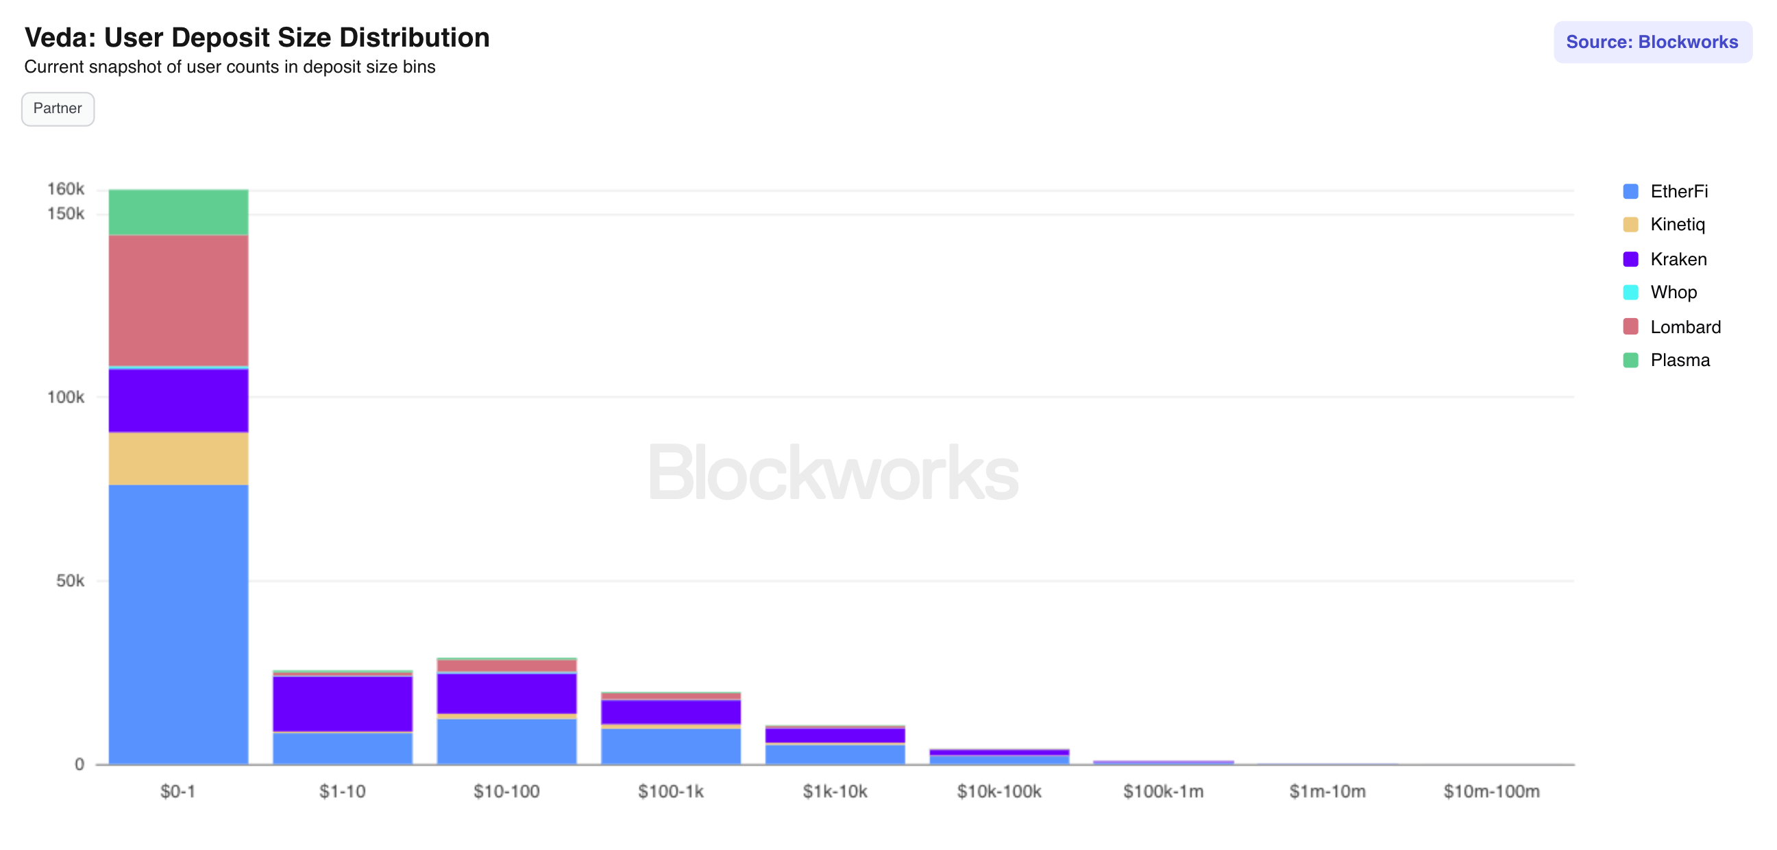1777x850 pixels.
Task: Click the 150k y-axis label
Action: pyautogui.click(x=66, y=214)
